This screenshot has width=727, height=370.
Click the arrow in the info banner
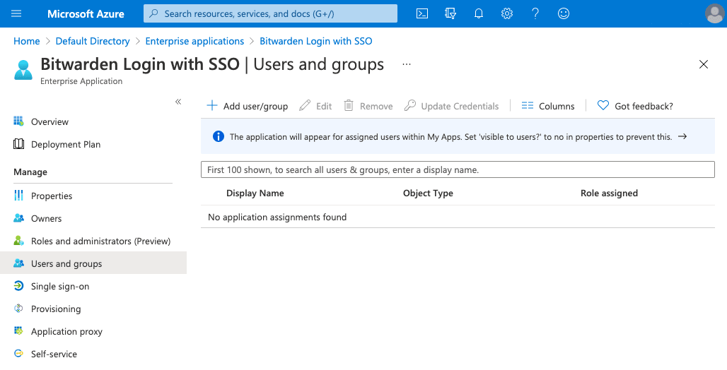pyautogui.click(x=682, y=137)
